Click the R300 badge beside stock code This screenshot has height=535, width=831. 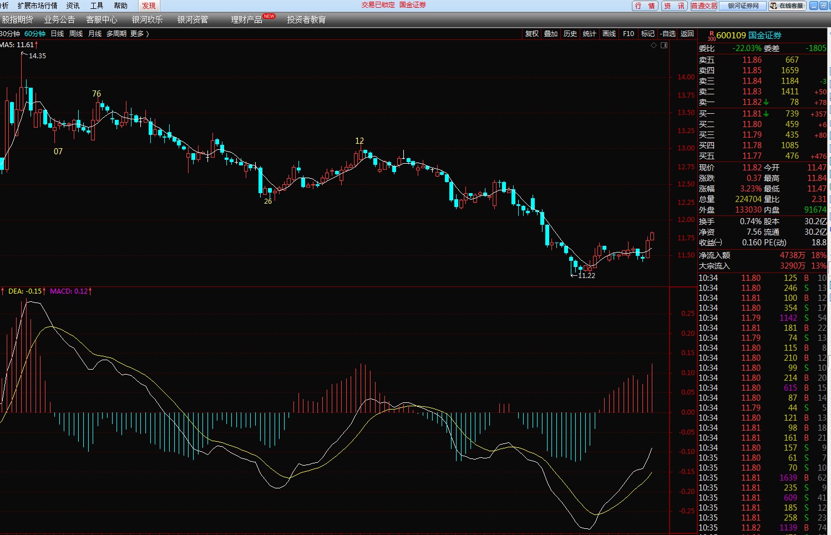(x=711, y=36)
